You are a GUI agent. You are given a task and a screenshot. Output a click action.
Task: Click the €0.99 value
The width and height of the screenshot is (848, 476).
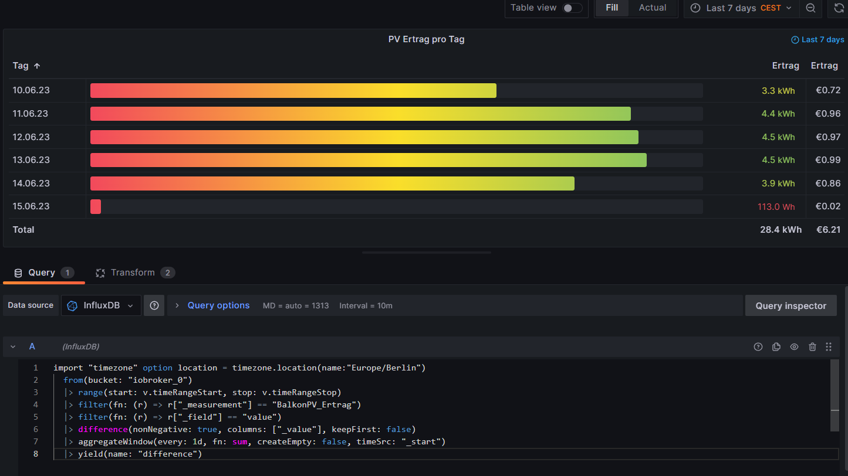[x=828, y=160]
